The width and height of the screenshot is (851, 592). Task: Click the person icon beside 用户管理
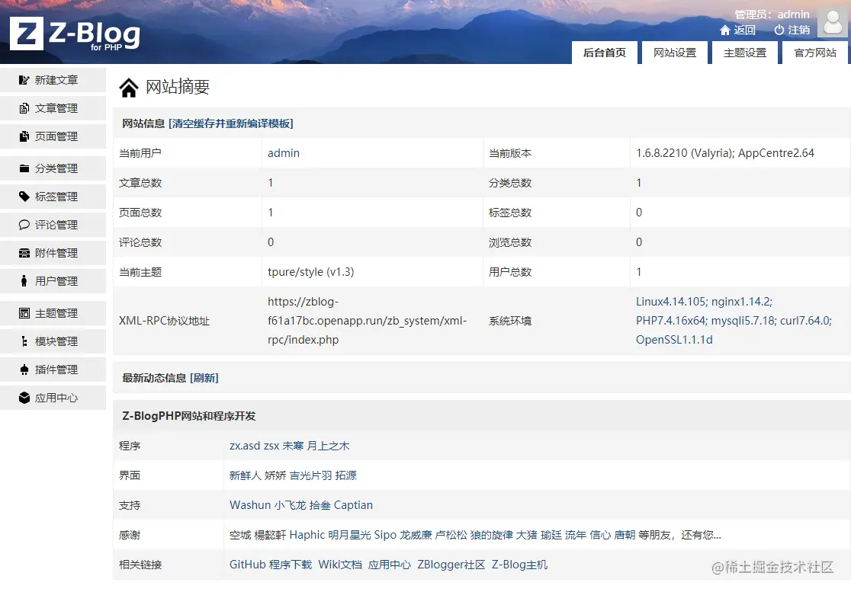click(x=24, y=281)
